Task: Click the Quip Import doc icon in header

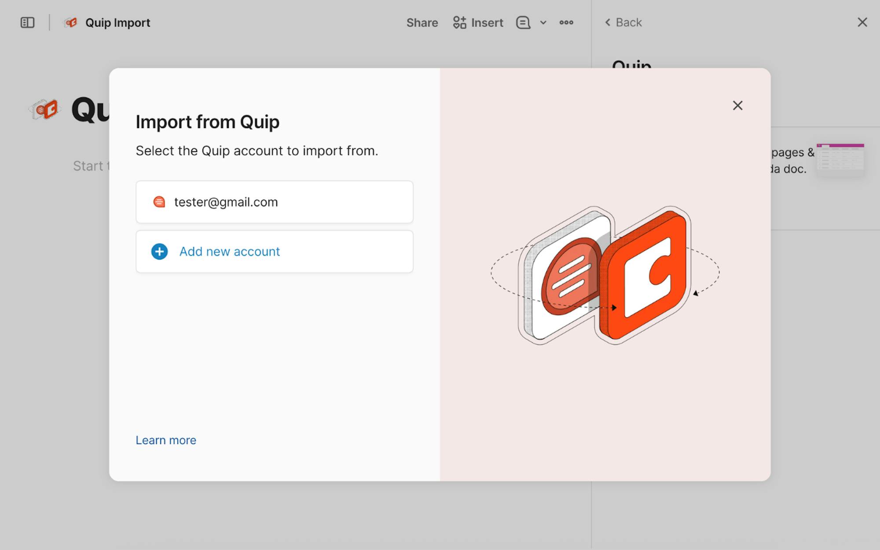Action: (x=70, y=22)
